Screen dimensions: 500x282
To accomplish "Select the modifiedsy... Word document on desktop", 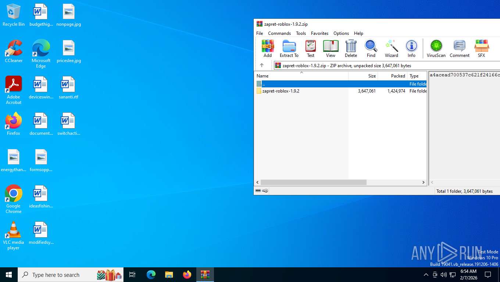I will [41, 233].
